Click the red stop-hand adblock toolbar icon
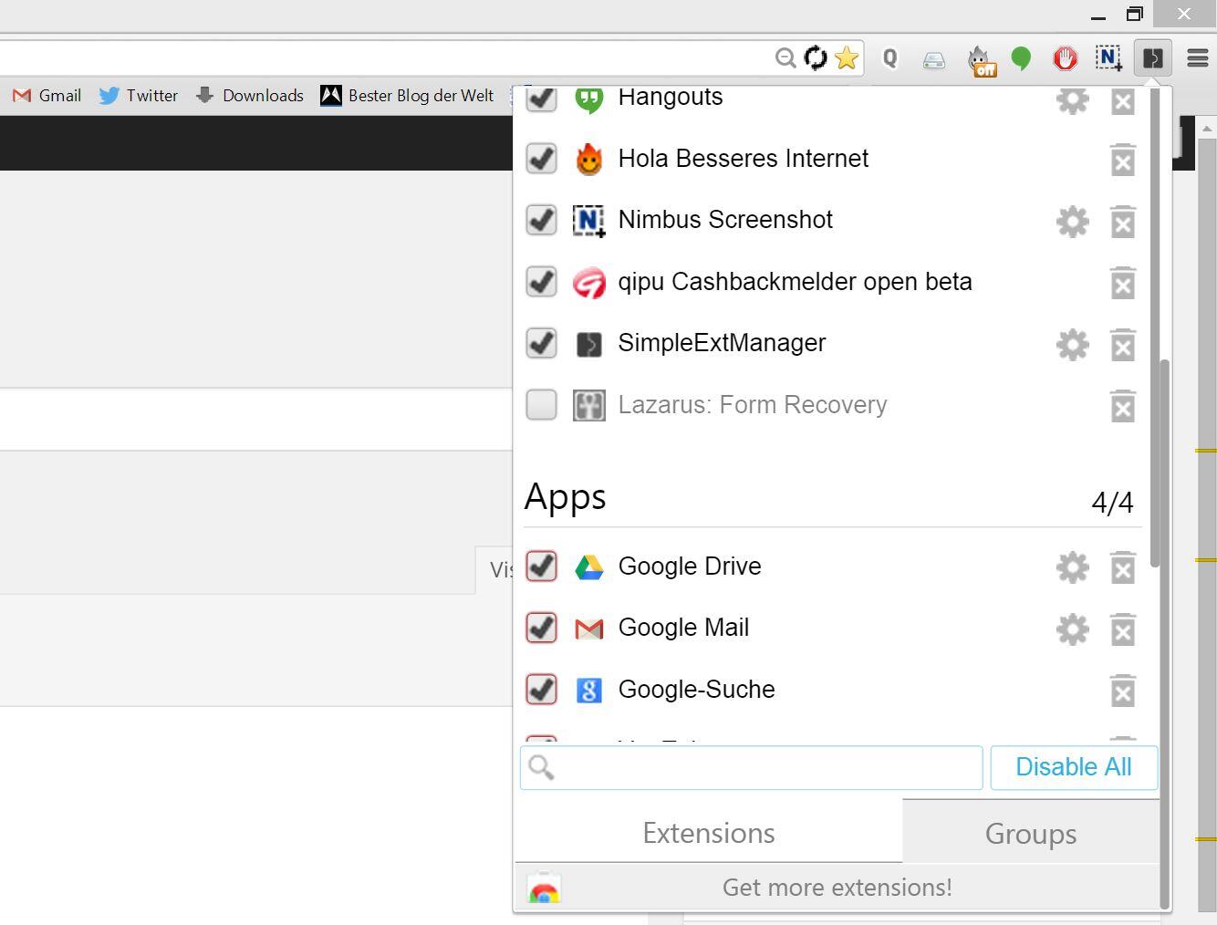The image size is (1217, 925). [x=1065, y=58]
